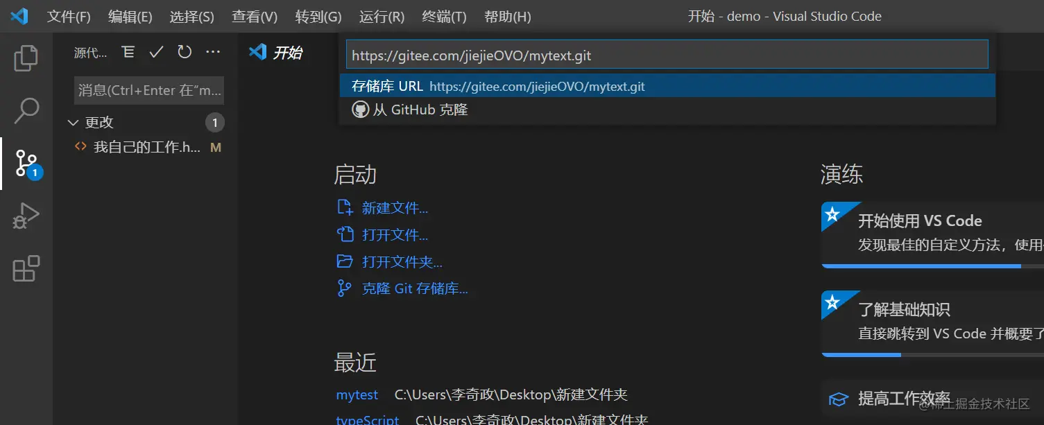Open the Extensions view
The height and width of the screenshot is (425, 1044).
pos(26,269)
